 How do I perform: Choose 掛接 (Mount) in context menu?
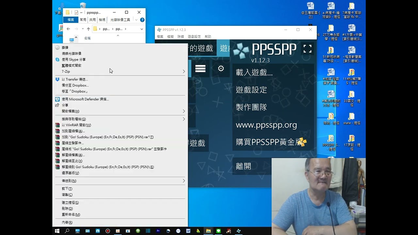point(120,48)
